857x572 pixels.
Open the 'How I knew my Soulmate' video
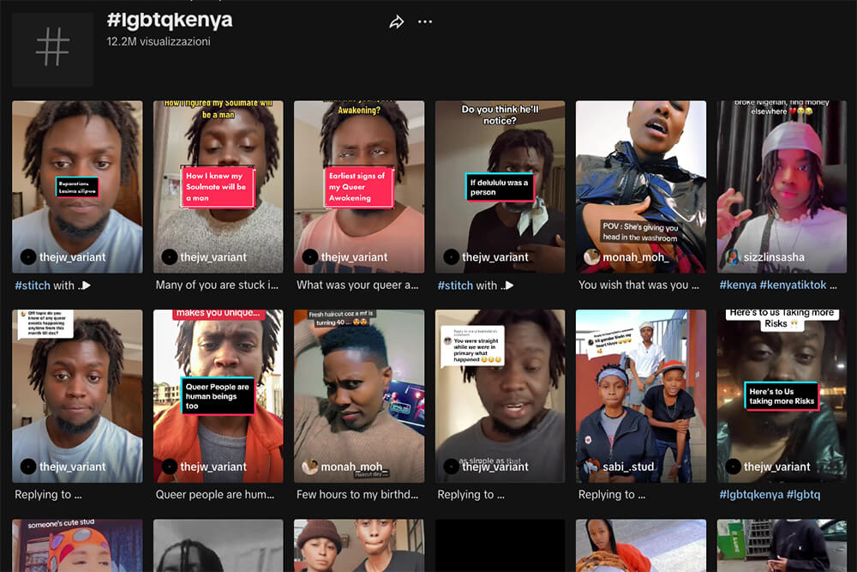[x=218, y=186]
